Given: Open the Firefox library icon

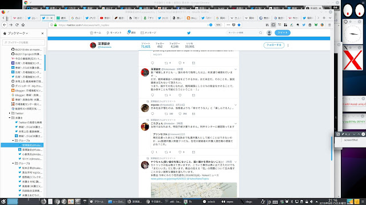Looking at the screenshot, I should tap(267, 25).
